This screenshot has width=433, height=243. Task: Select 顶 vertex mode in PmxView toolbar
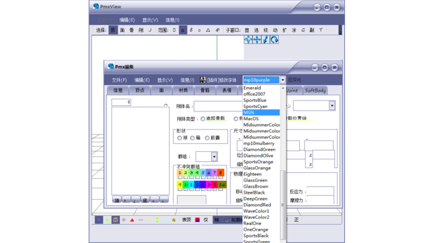click(113, 30)
